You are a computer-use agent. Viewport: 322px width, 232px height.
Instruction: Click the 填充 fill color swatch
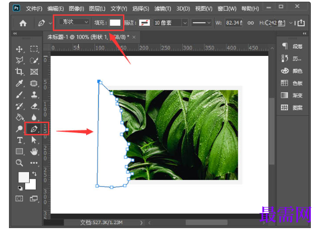[115, 22]
